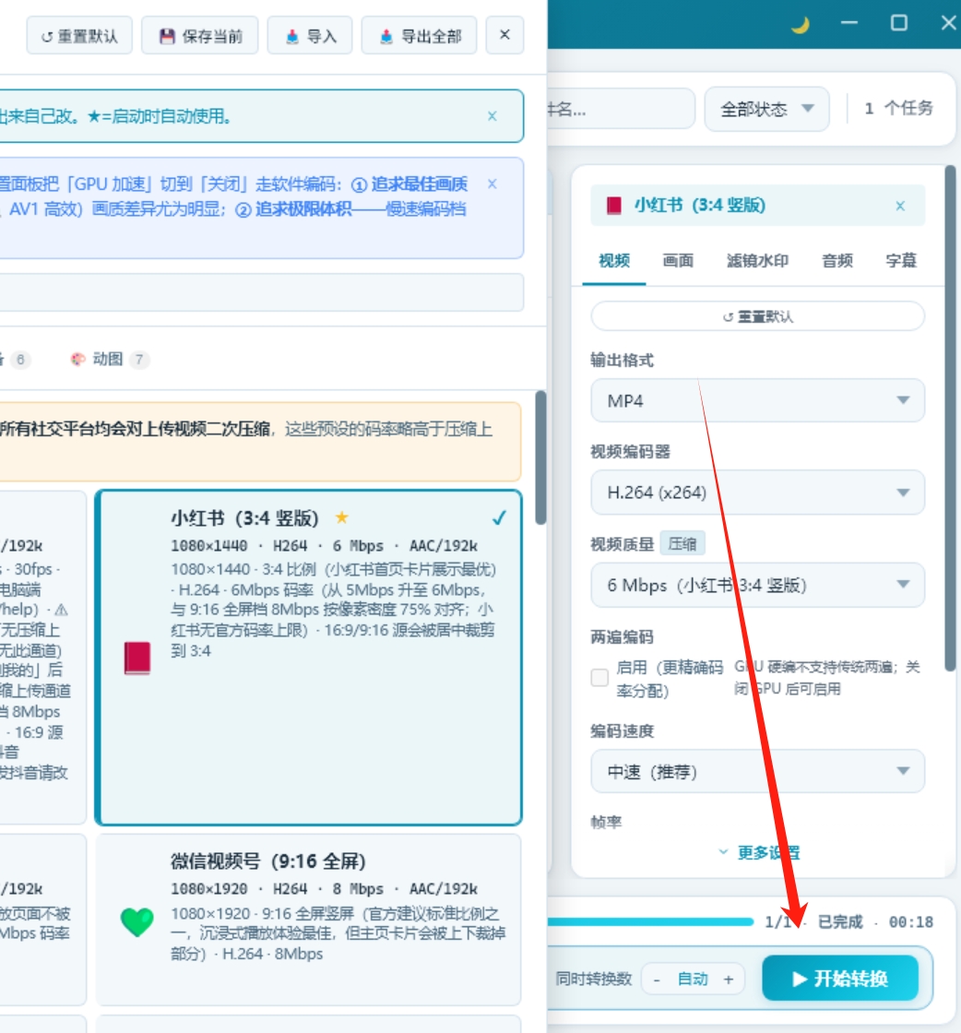This screenshot has height=1033, width=961.
Task: Toggle dark mode moon icon
Action: click(800, 25)
